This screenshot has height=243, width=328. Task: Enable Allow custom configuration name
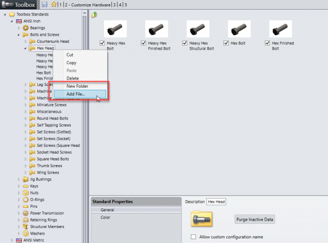(194, 237)
